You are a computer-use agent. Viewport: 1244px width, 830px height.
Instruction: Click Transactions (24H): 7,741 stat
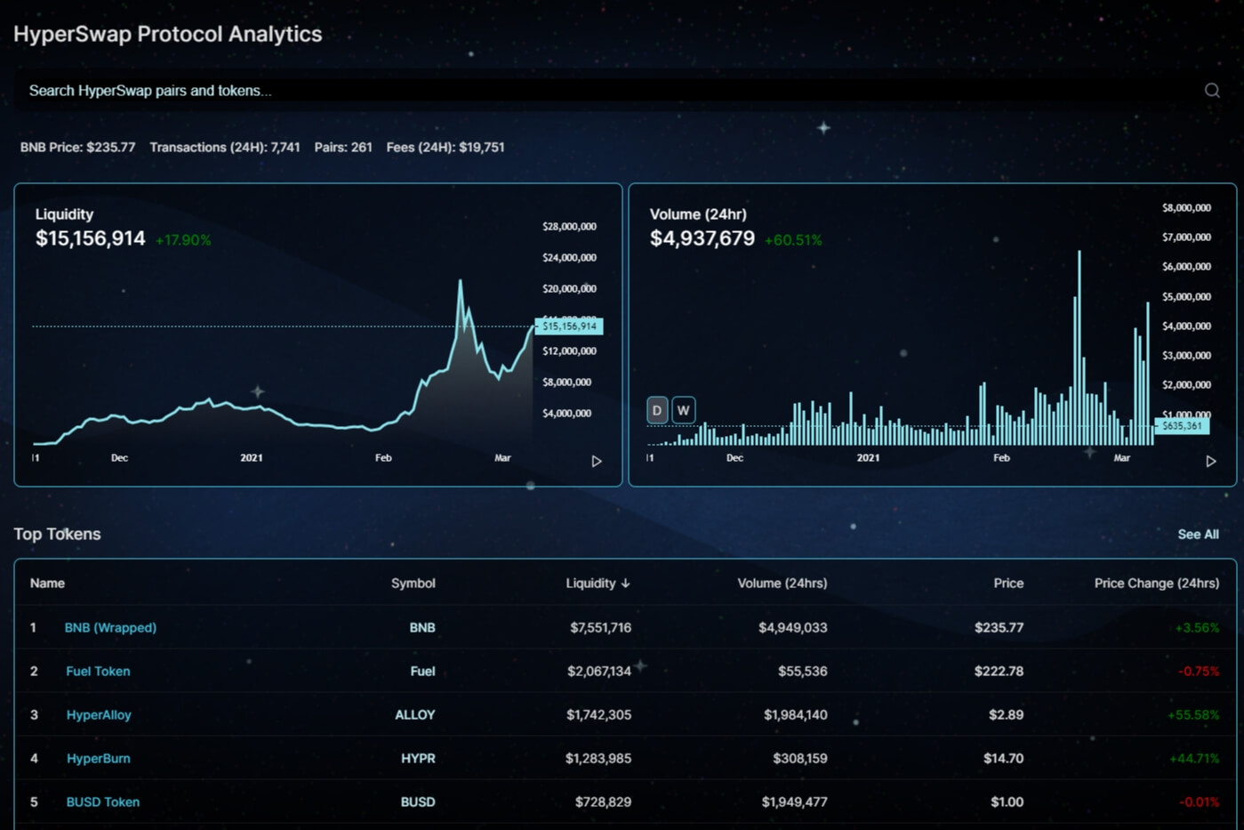[225, 148]
